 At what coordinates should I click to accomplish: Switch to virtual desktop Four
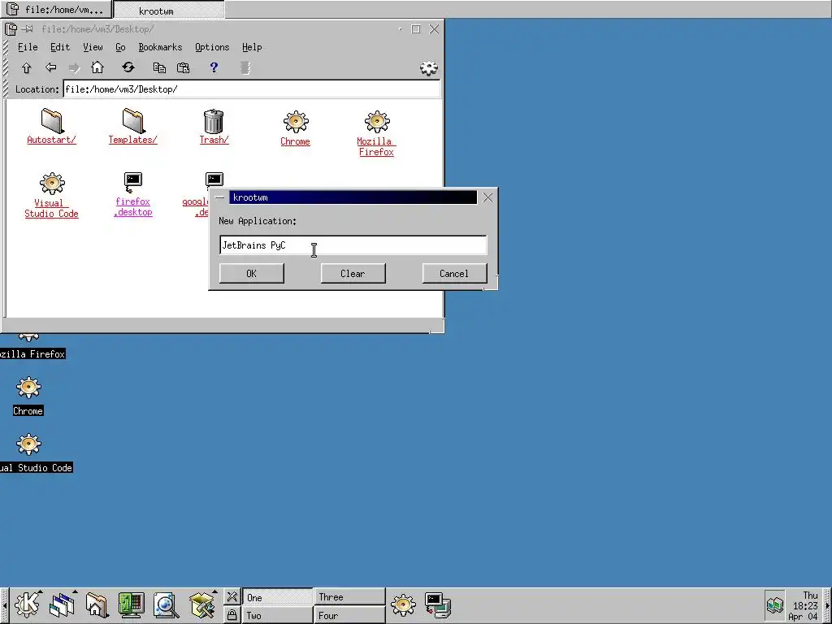click(349, 616)
